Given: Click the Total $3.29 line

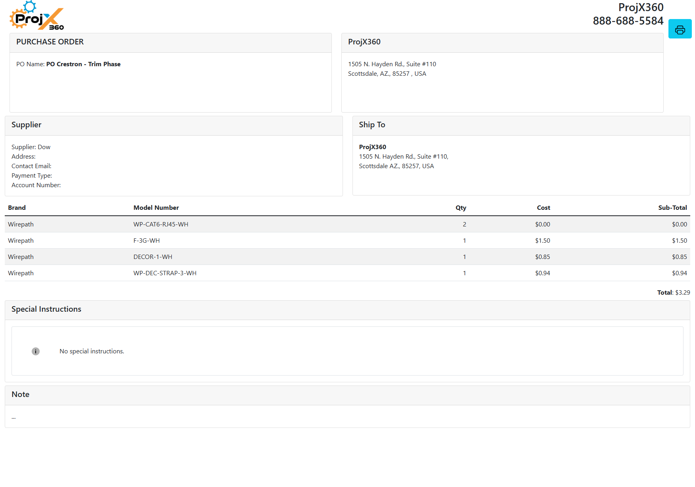Looking at the screenshot, I should click(673, 293).
